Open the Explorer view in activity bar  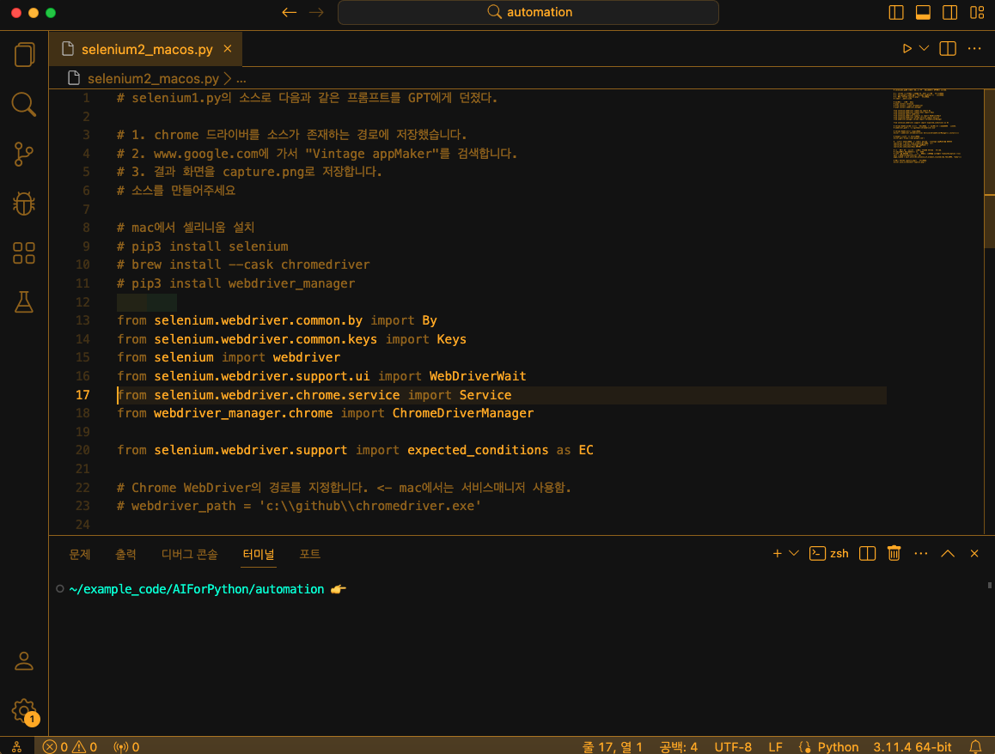pyautogui.click(x=24, y=55)
